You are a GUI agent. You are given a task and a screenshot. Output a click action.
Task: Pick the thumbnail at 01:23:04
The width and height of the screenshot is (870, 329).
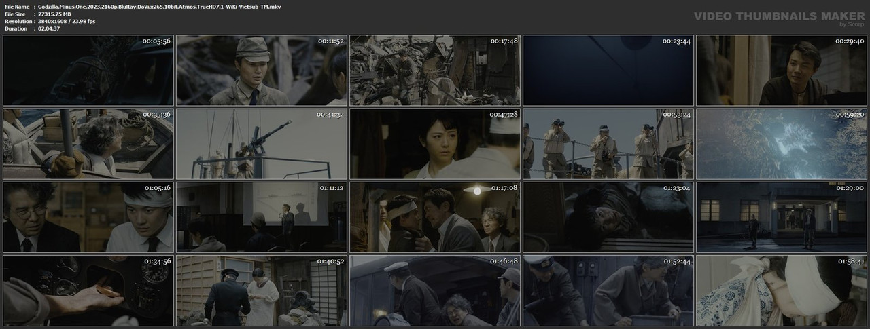[608, 217]
